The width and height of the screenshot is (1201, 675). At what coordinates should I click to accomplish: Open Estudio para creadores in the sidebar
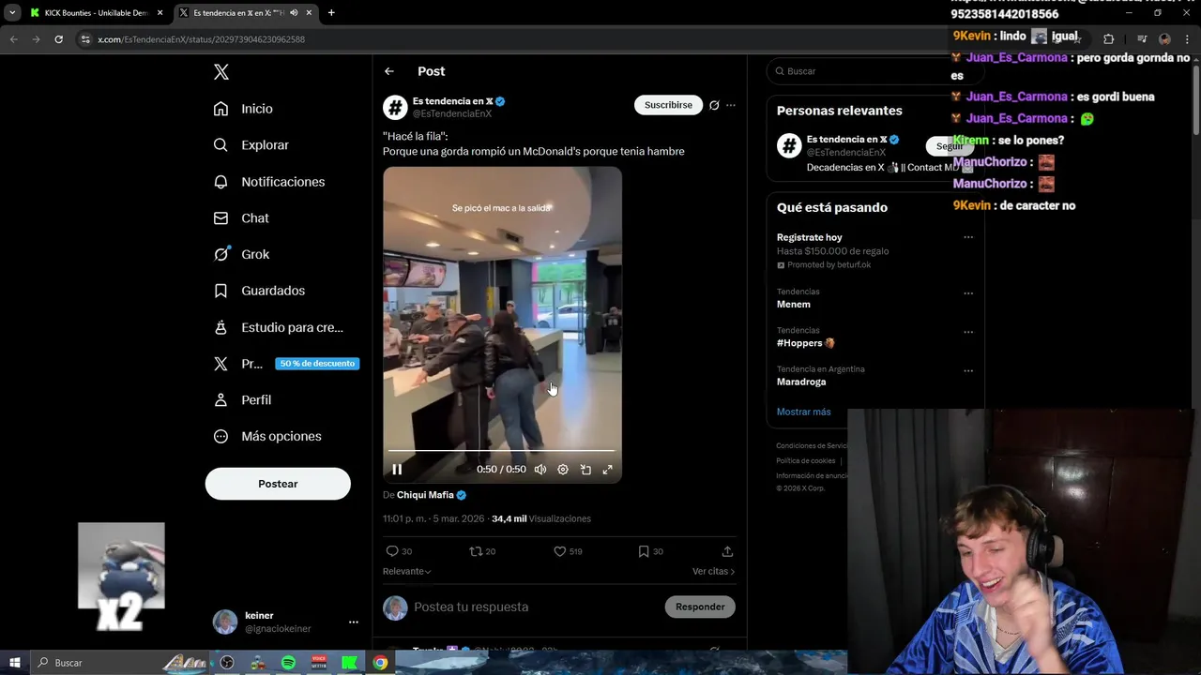pyautogui.click(x=278, y=327)
